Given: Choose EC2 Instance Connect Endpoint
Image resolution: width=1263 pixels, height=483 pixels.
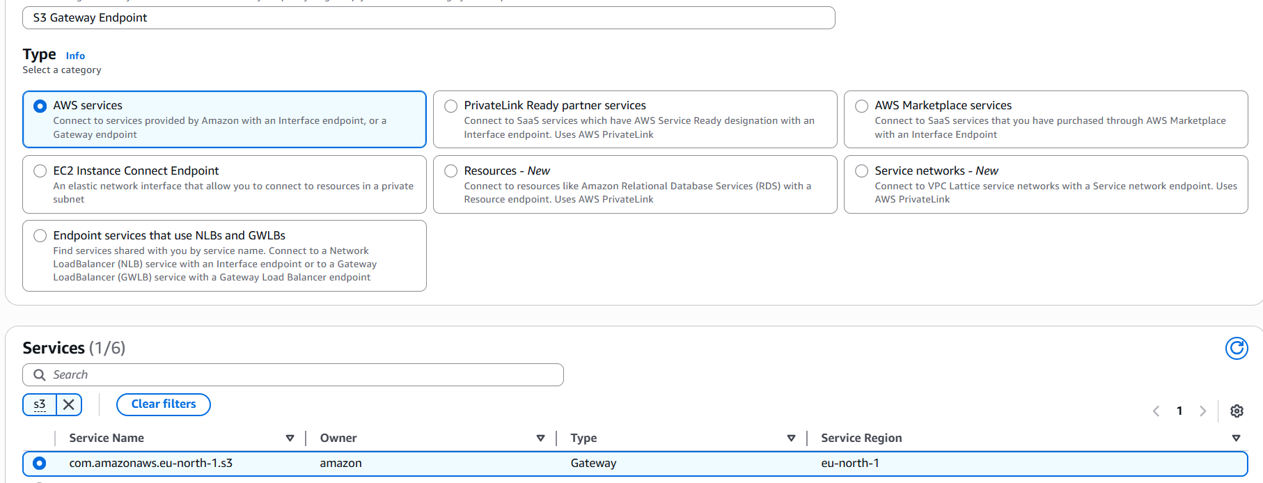Looking at the screenshot, I should tap(40, 171).
